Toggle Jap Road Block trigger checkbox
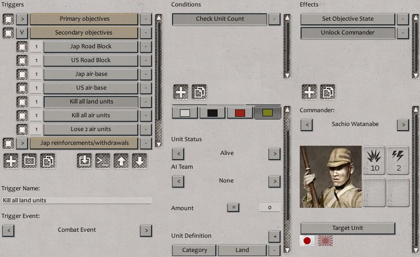420x257 pixels. 22,47
